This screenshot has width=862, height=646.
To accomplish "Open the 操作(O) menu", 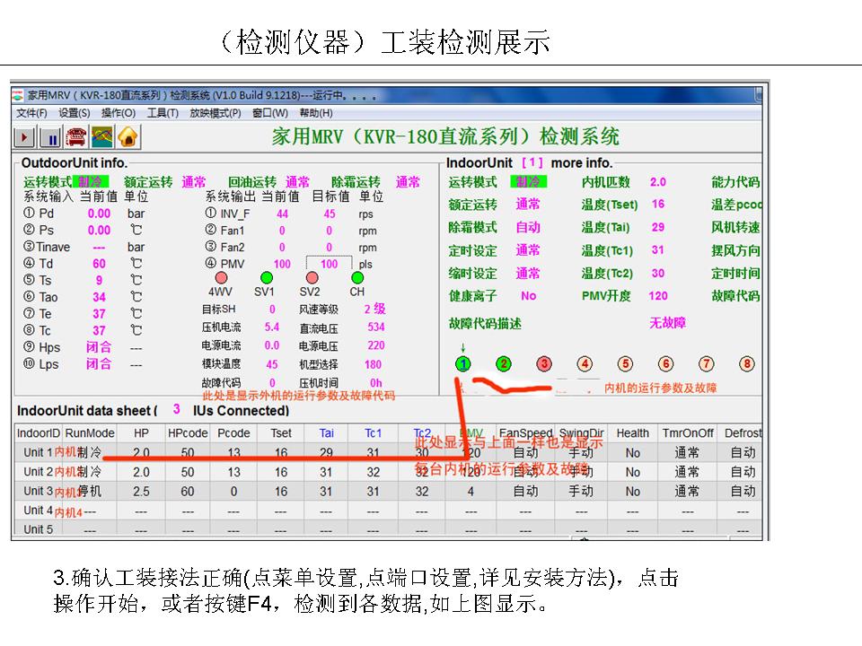I will (119, 113).
